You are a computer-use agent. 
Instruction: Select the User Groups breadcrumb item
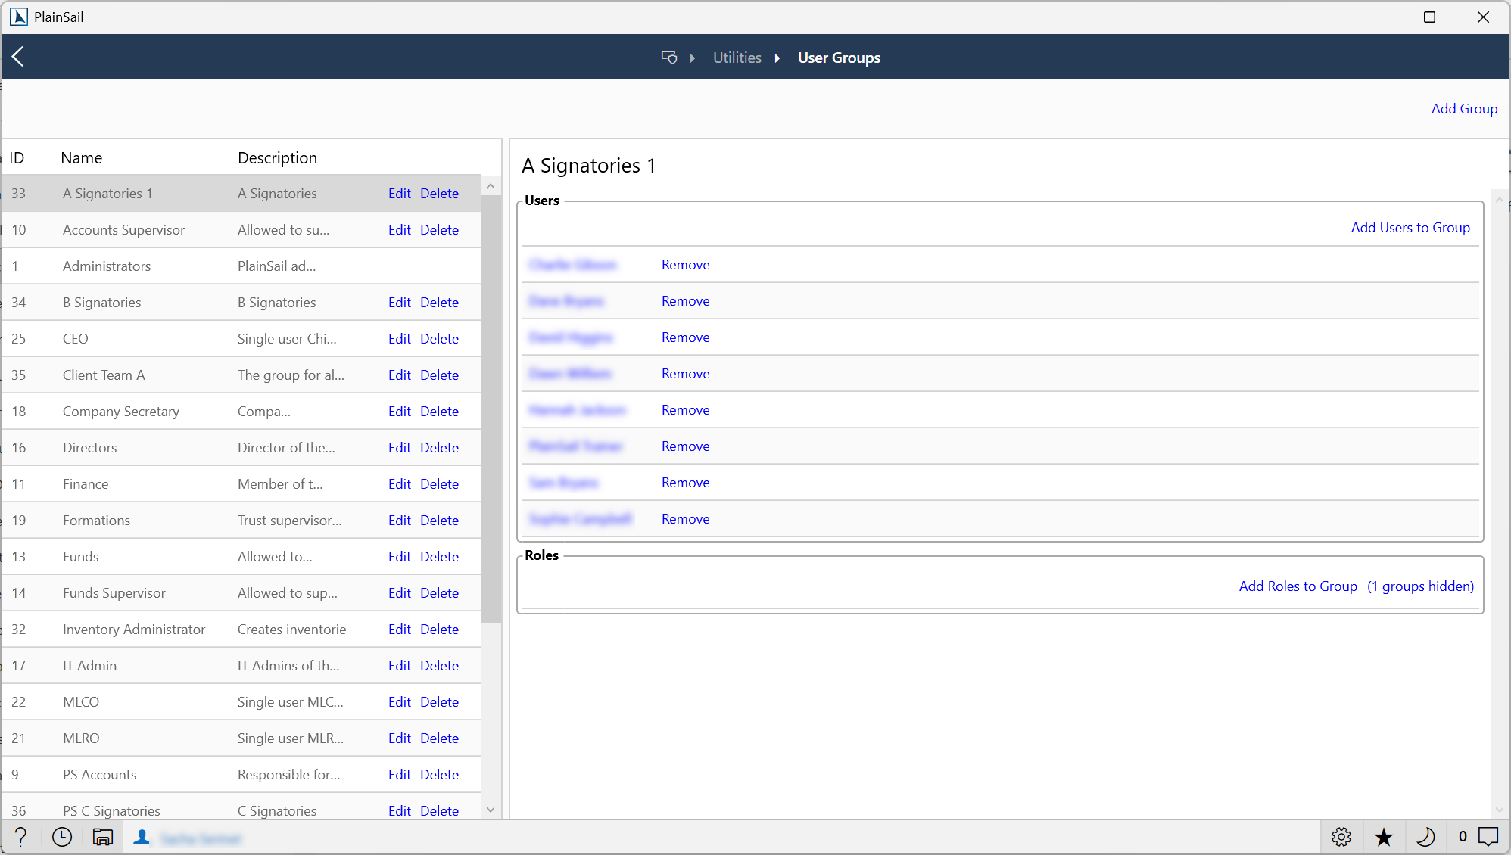[x=839, y=58]
